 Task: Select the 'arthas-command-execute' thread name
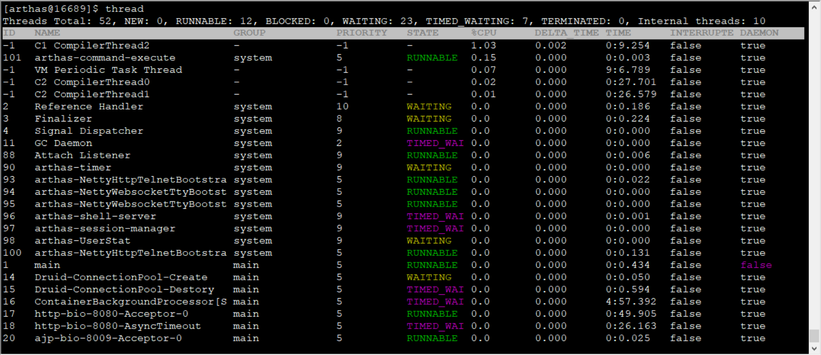105,58
